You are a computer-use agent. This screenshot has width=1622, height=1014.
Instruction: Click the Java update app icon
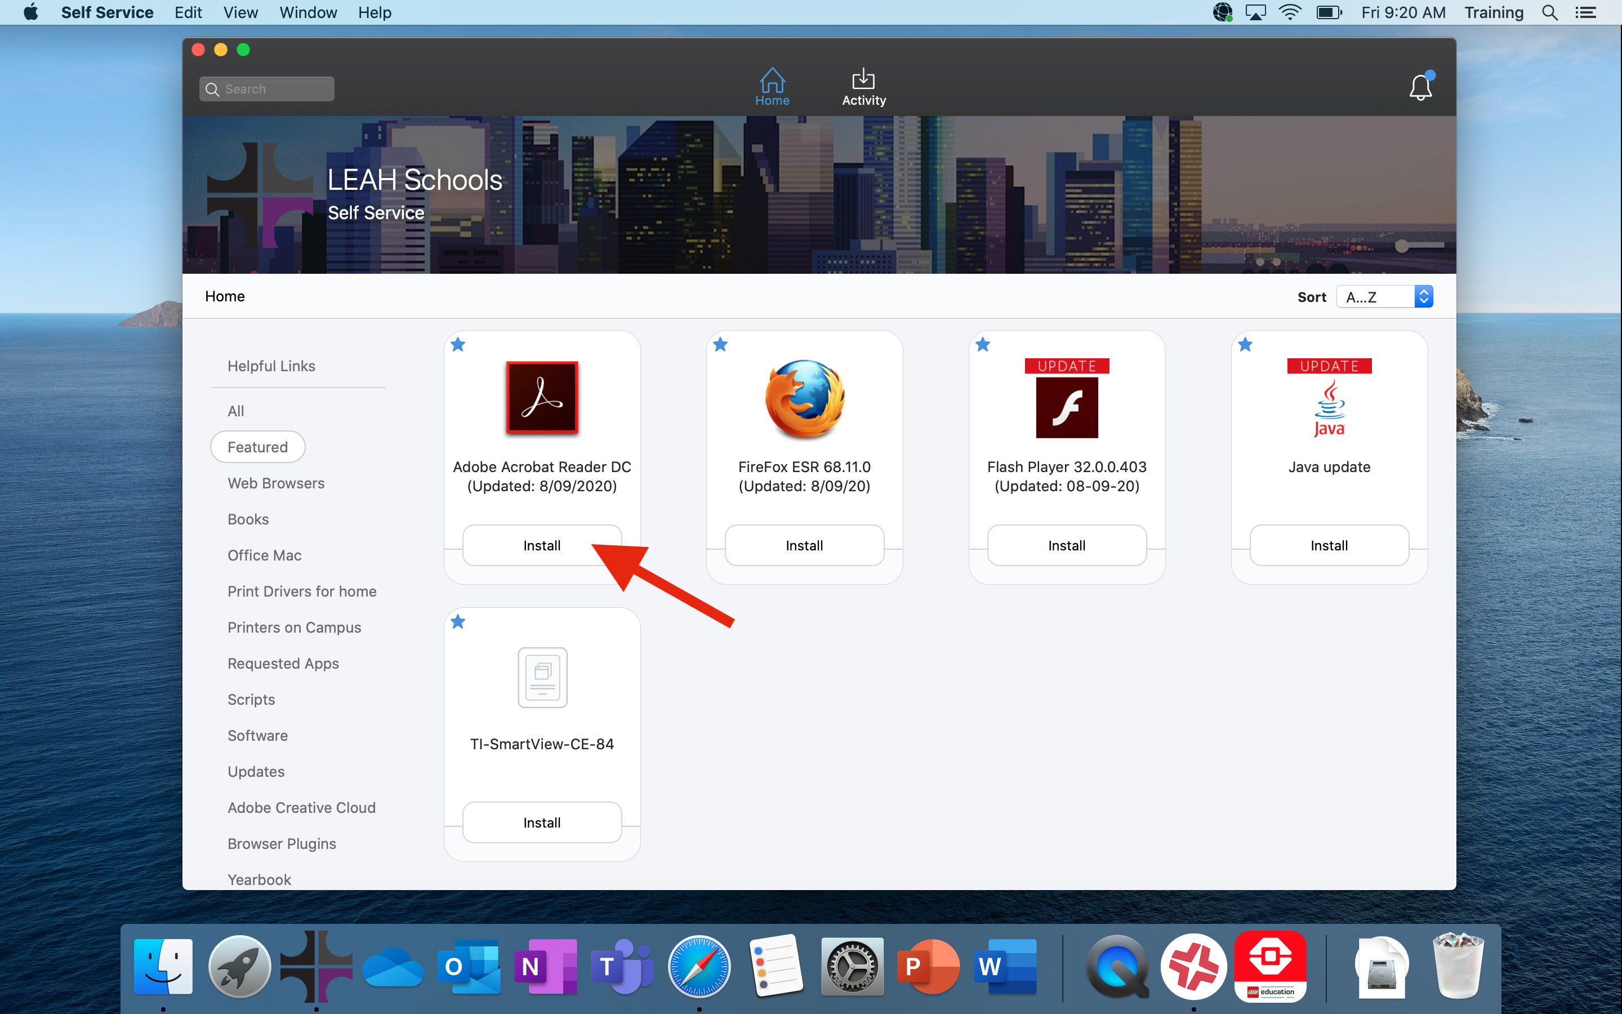pos(1329,398)
